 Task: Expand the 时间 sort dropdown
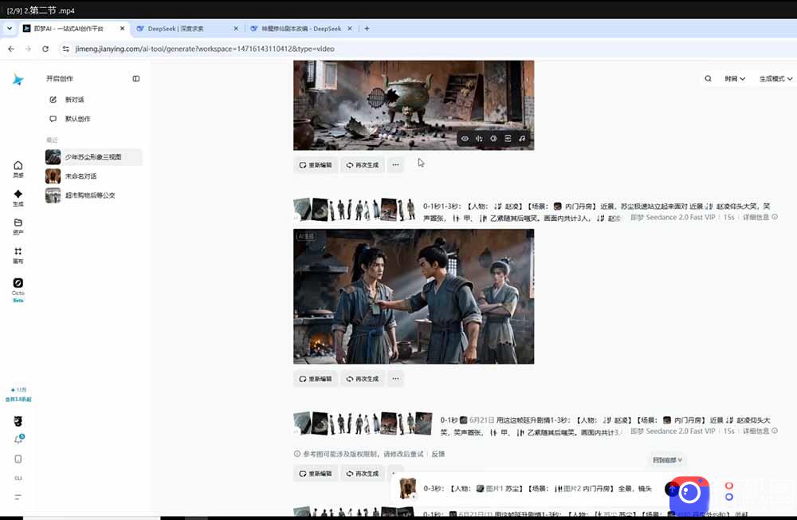[x=735, y=79]
